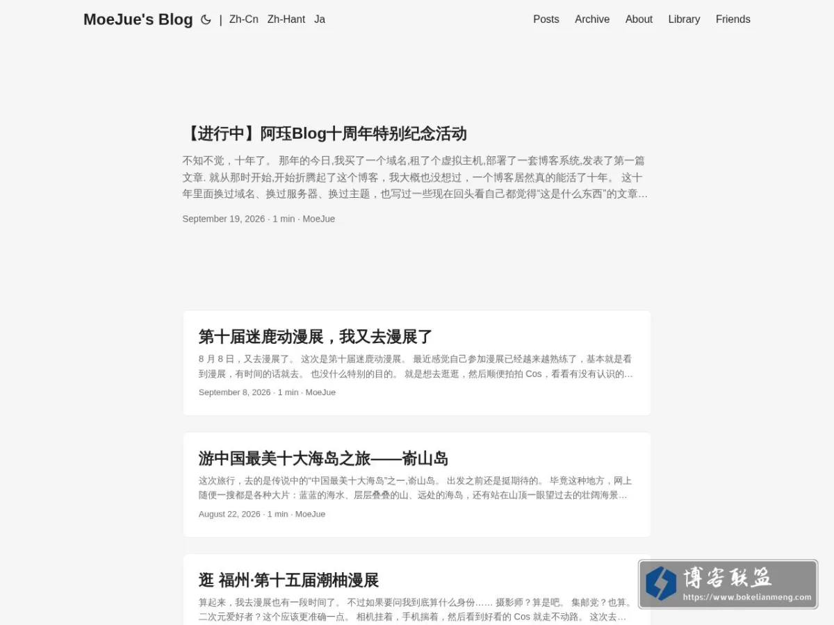This screenshot has width=834, height=625.
Task: Go to the About page
Action: click(639, 19)
